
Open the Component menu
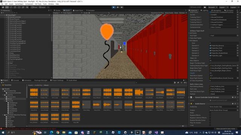coord(29,4)
